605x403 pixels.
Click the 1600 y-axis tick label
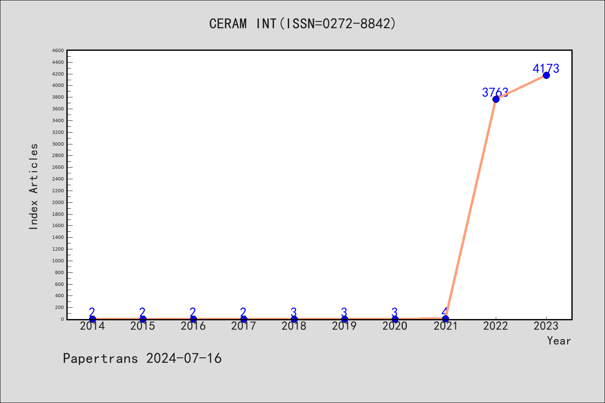tap(58, 226)
